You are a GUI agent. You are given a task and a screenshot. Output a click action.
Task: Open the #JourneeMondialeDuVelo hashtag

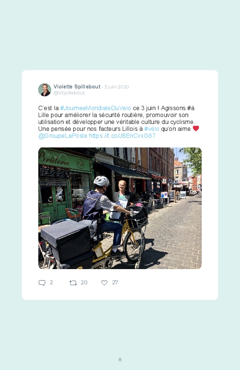pos(96,108)
